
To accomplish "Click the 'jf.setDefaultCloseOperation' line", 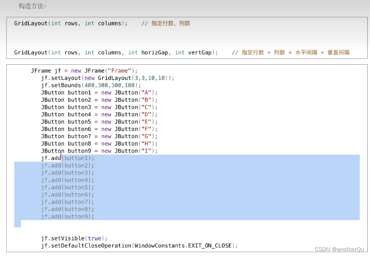I will pos(139,246).
